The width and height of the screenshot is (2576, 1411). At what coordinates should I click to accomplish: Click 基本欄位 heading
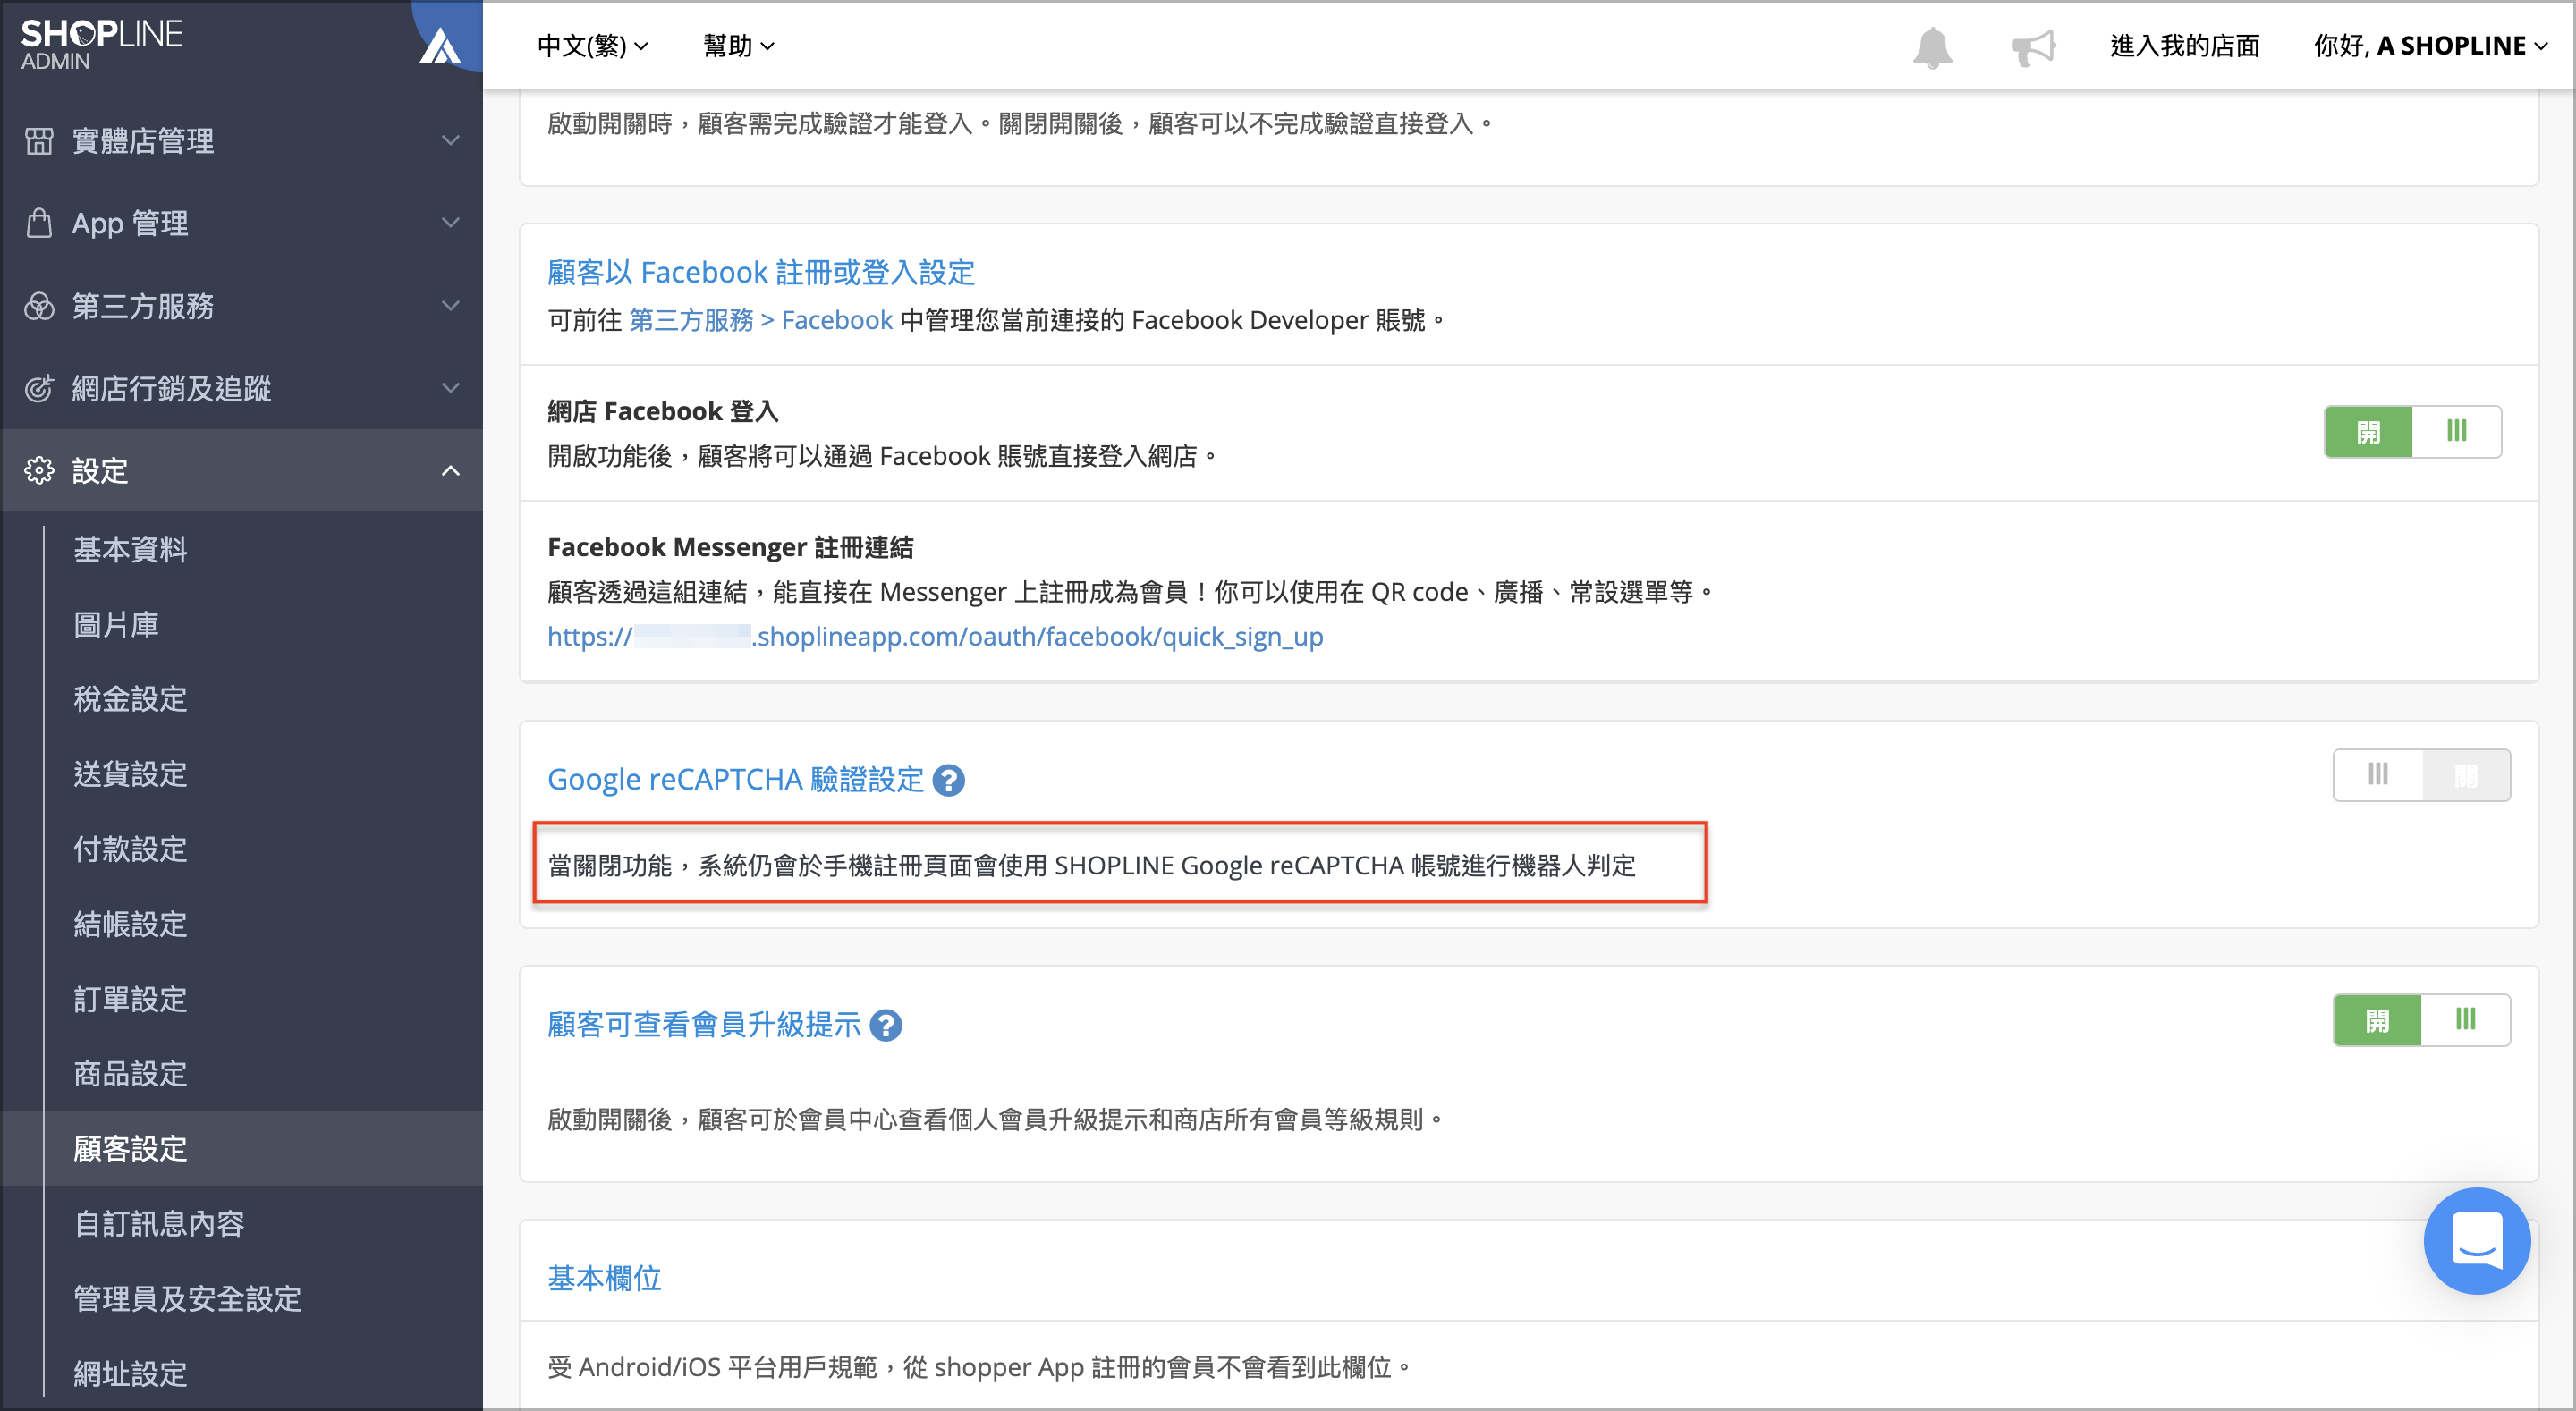point(604,1279)
